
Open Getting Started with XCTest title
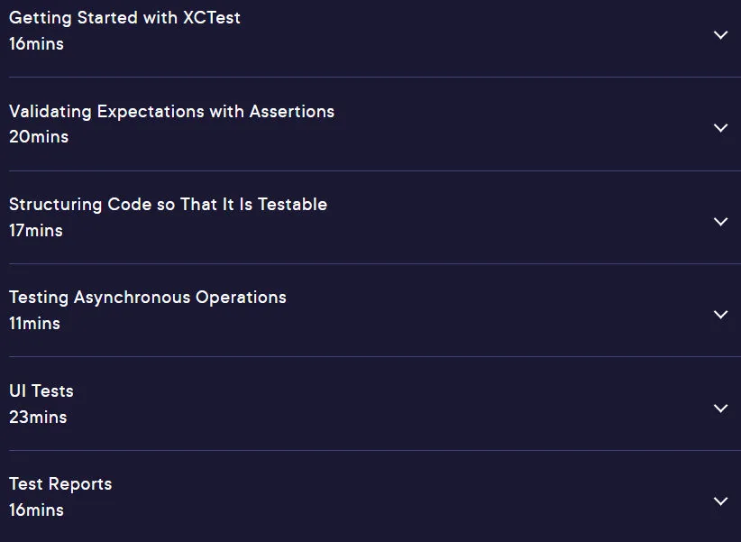pyautogui.click(x=124, y=18)
